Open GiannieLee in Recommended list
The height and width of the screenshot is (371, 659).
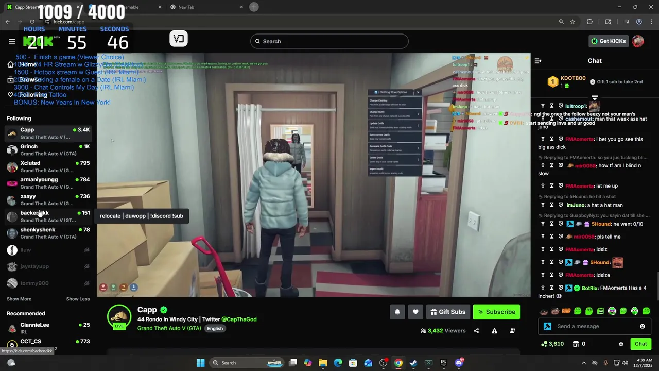tap(48, 328)
